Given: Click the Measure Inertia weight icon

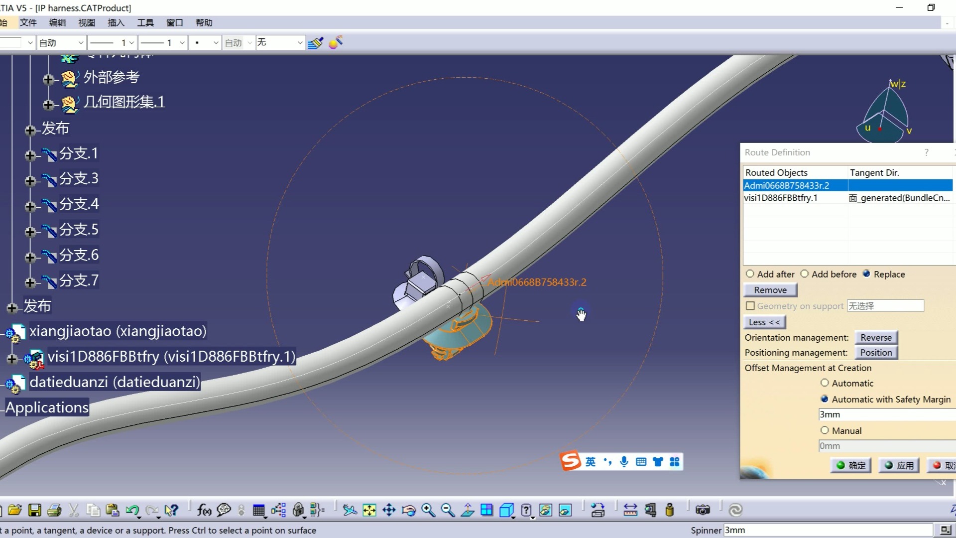Looking at the screenshot, I should (670, 510).
